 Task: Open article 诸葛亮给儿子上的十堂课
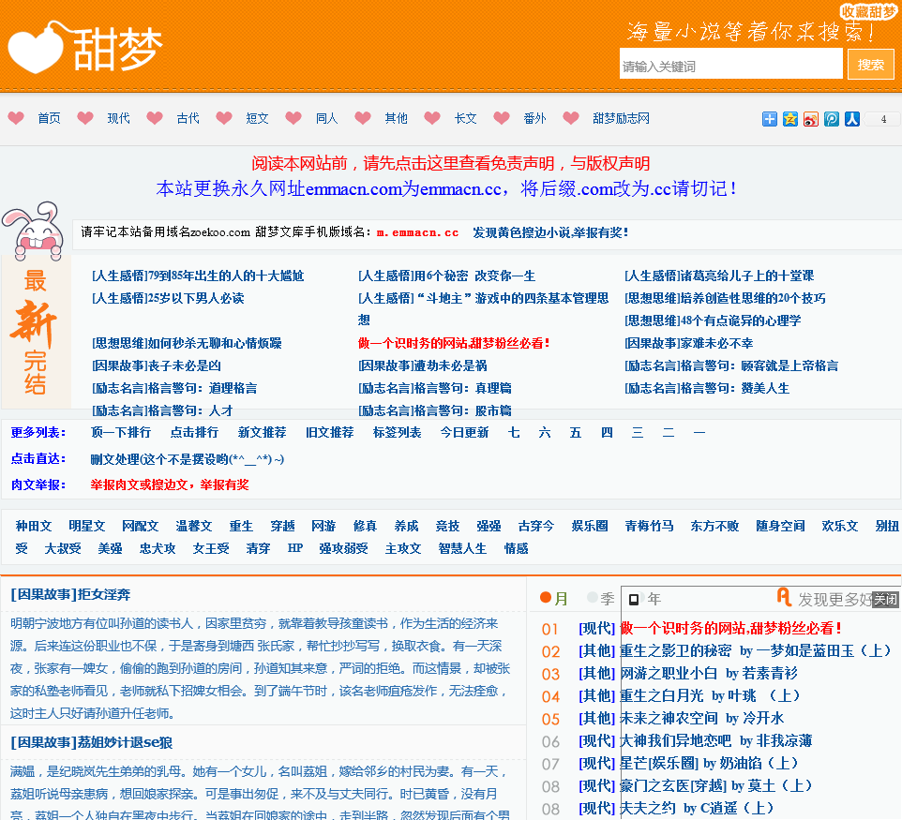(719, 276)
